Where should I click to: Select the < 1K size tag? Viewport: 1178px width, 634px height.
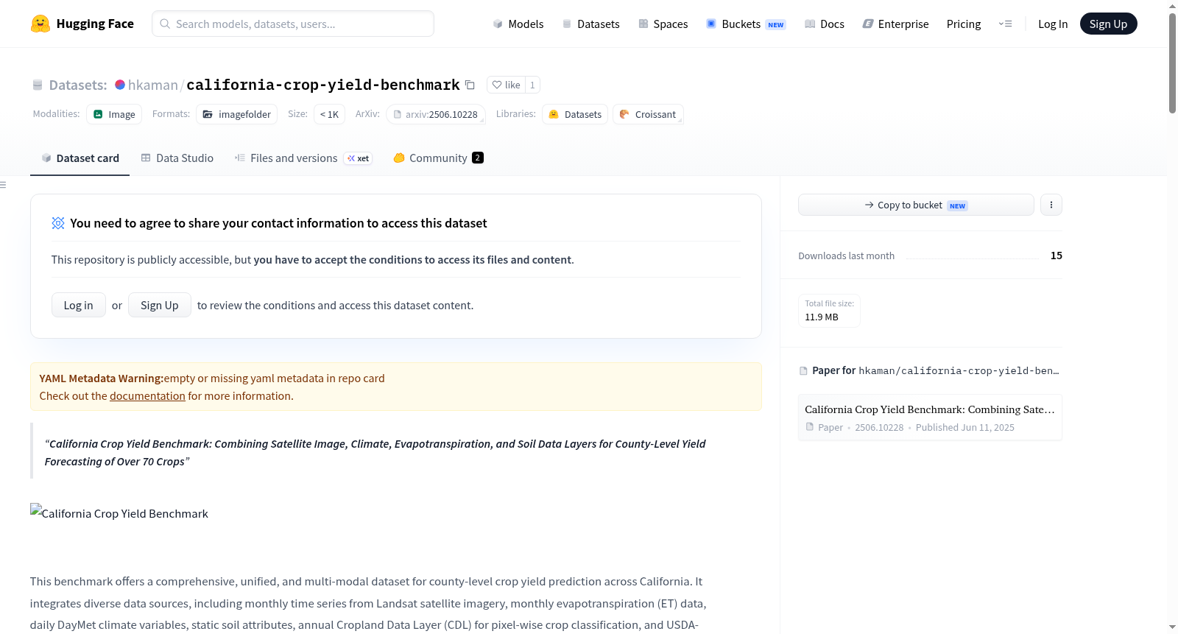pyautogui.click(x=329, y=114)
